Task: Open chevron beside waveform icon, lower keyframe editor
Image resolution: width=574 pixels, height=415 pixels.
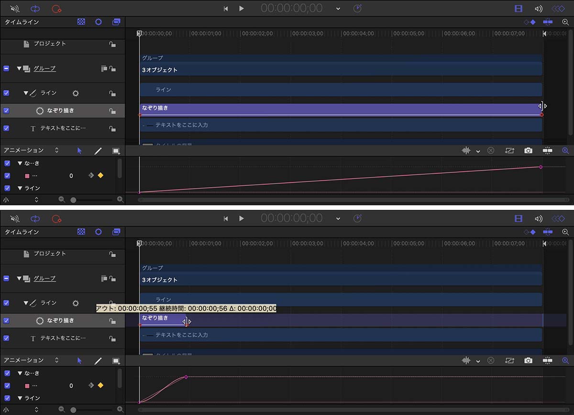Action: pos(478,361)
